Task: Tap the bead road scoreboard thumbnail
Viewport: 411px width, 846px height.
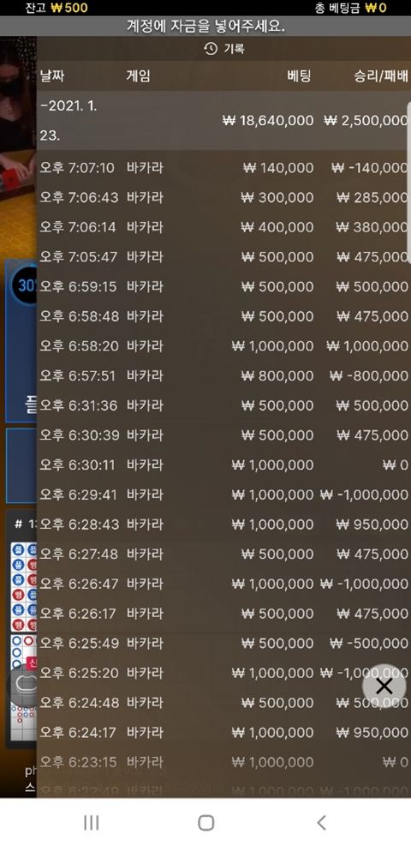Action: click(x=24, y=587)
